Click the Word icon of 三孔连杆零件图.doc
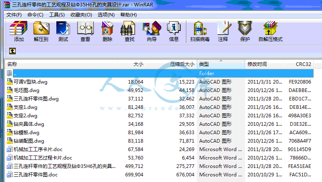Image resolution: width=322 pixels, height=182 pixels. tap(10, 174)
